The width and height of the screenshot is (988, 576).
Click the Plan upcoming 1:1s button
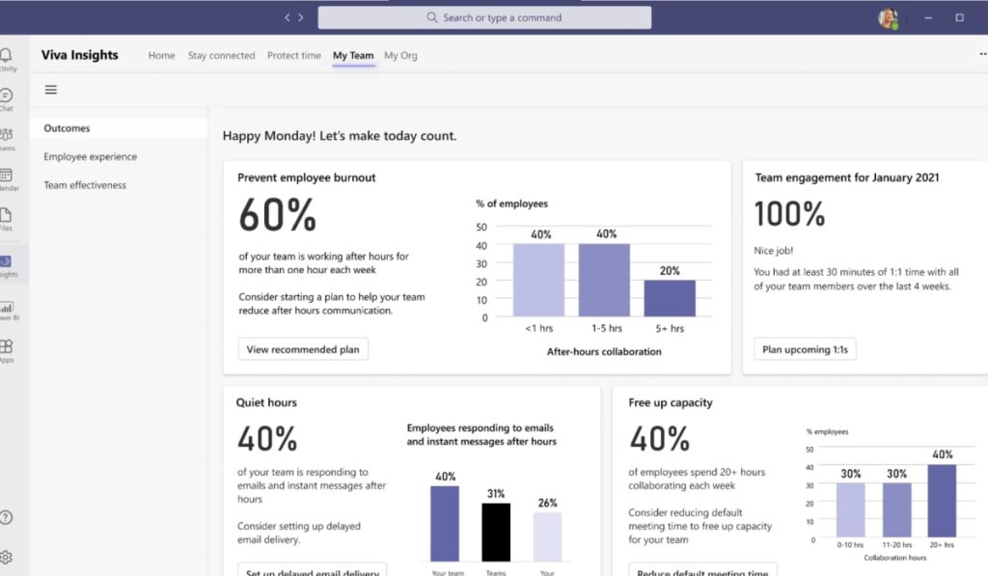[x=806, y=349]
